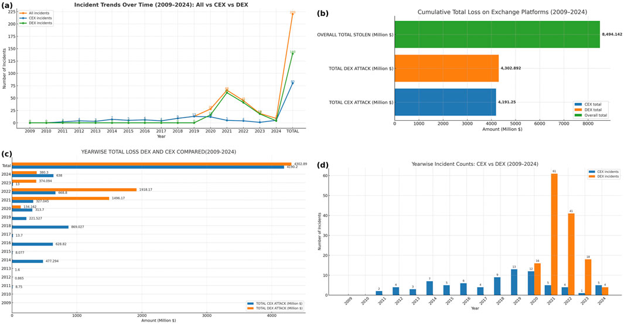Click the green 'Overall total' legend swatch
Image resolution: width=624 pixels, height=324 pixels.
(579, 115)
